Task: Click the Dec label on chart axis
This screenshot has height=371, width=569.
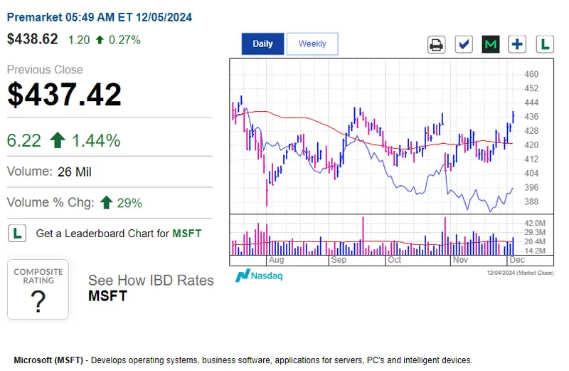Action: pyautogui.click(x=517, y=260)
